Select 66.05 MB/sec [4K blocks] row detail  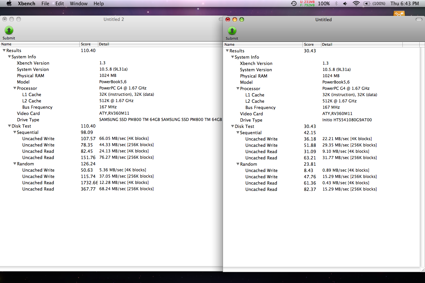point(124,139)
